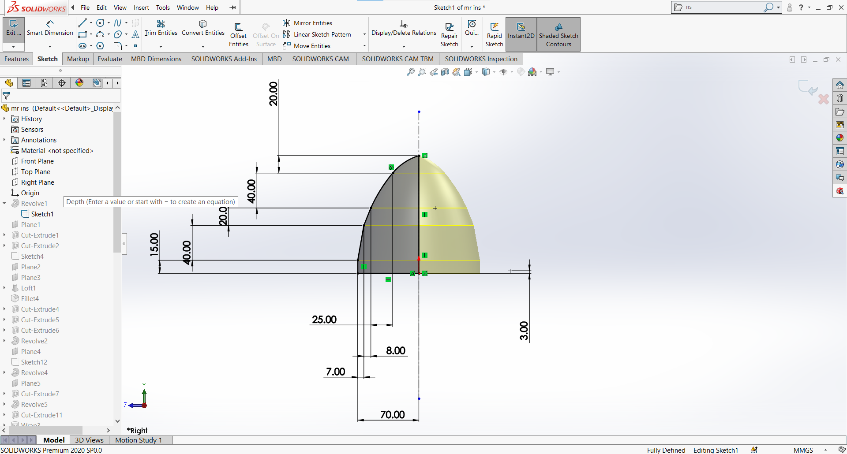Open the DisplayManager tab icon
Screen dimensions: 847x454
point(79,83)
